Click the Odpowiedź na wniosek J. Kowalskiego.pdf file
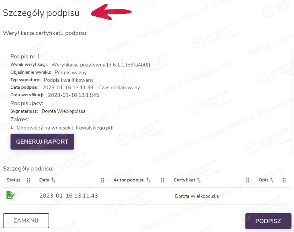The width and height of the screenshot is (294, 232). (65, 128)
